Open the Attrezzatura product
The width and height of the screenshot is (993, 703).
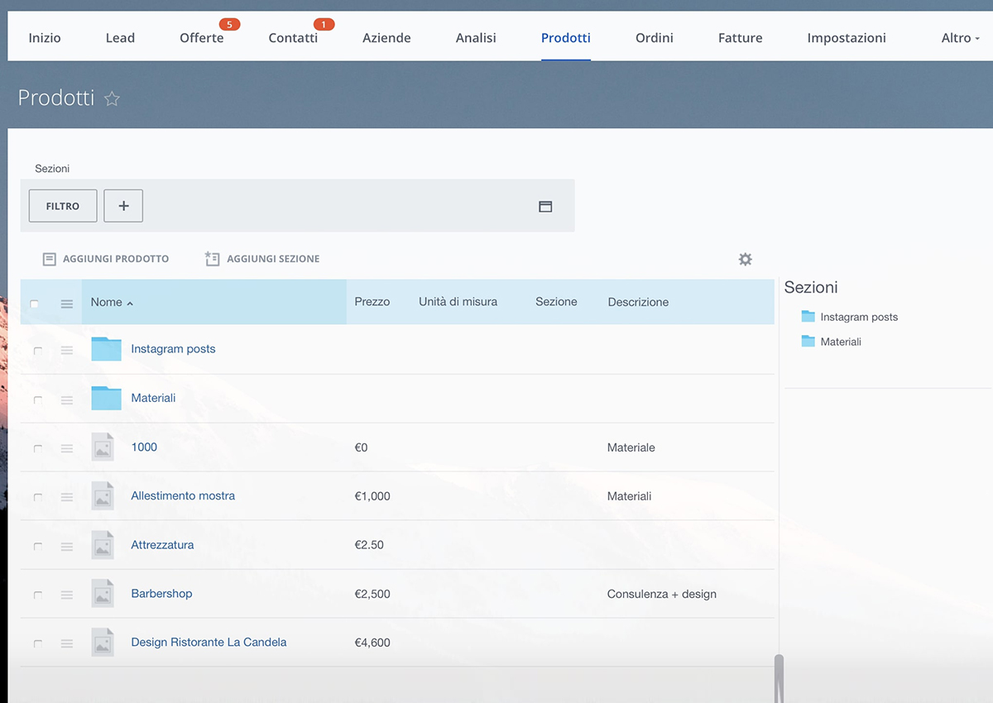pos(162,544)
